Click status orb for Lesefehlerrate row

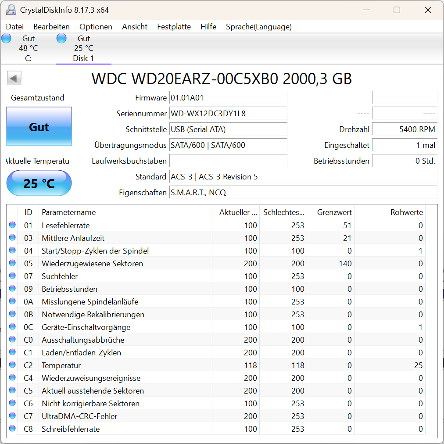[12, 225]
